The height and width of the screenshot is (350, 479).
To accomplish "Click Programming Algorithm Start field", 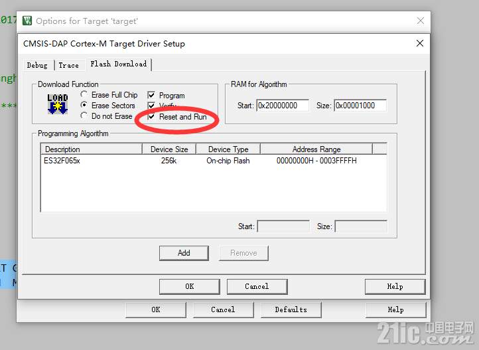I will [x=283, y=226].
